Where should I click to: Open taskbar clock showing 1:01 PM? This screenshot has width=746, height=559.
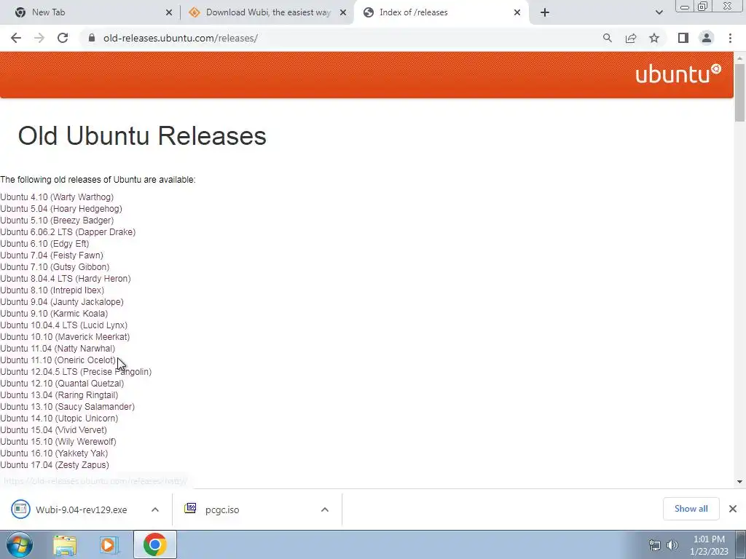[x=709, y=545]
